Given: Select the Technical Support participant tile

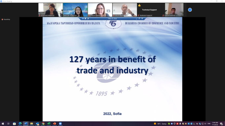Looking at the screenshot, I should coord(149,10).
